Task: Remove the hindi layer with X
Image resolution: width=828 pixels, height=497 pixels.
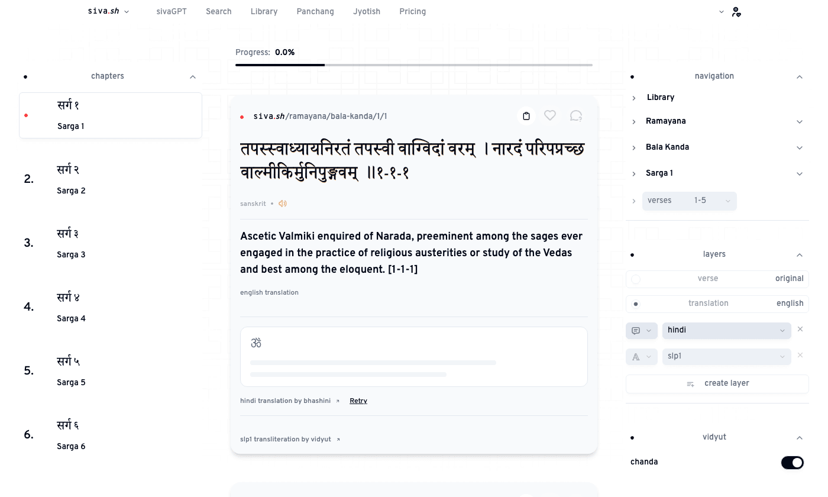Action: pyautogui.click(x=800, y=329)
